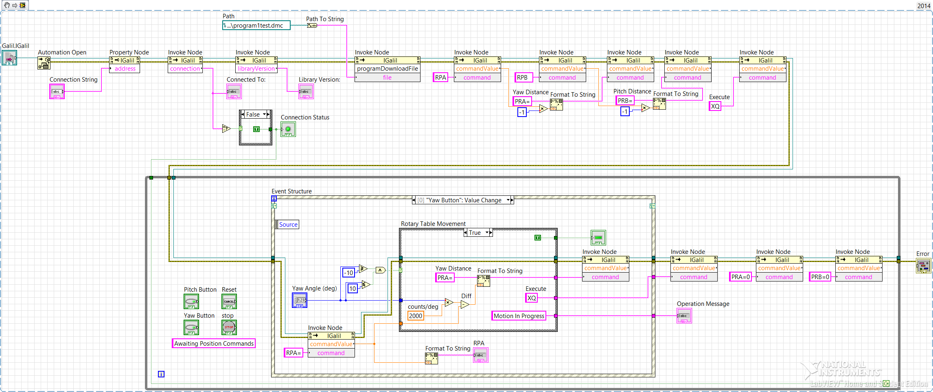Click the Format To String node feeding RPA indicator

[431, 358]
